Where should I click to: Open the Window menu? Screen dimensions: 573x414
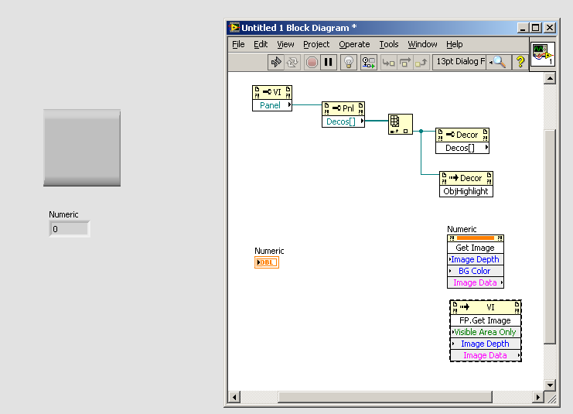pos(422,44)
